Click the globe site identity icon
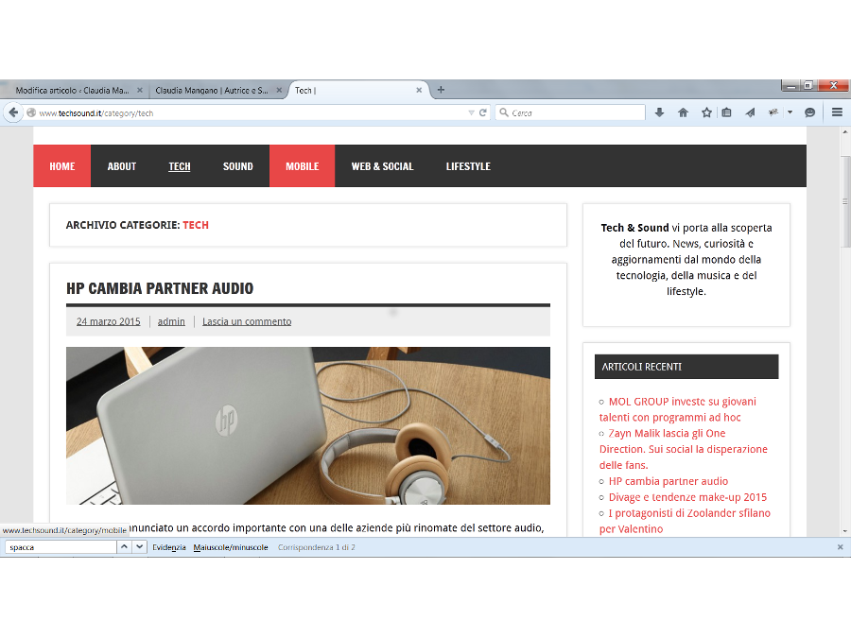 (31, 112)
